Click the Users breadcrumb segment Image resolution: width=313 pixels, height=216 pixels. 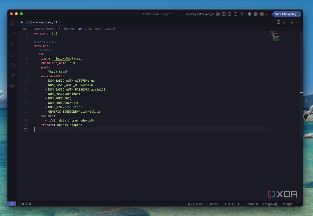[26, 29]
